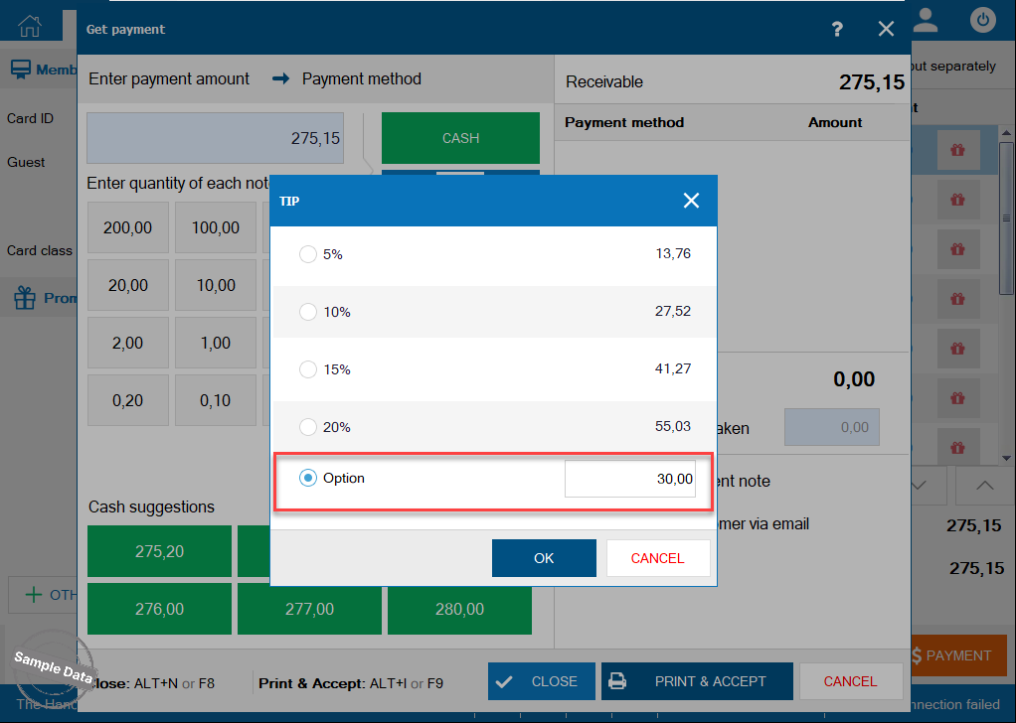Click the sixth gift icon in the order list

(x=957, y=398)
